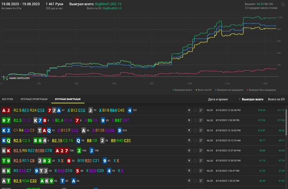Open the text view icon for the 97 hand
The width and height of the screenshot is (288, 189).
[x=201, y=120]
